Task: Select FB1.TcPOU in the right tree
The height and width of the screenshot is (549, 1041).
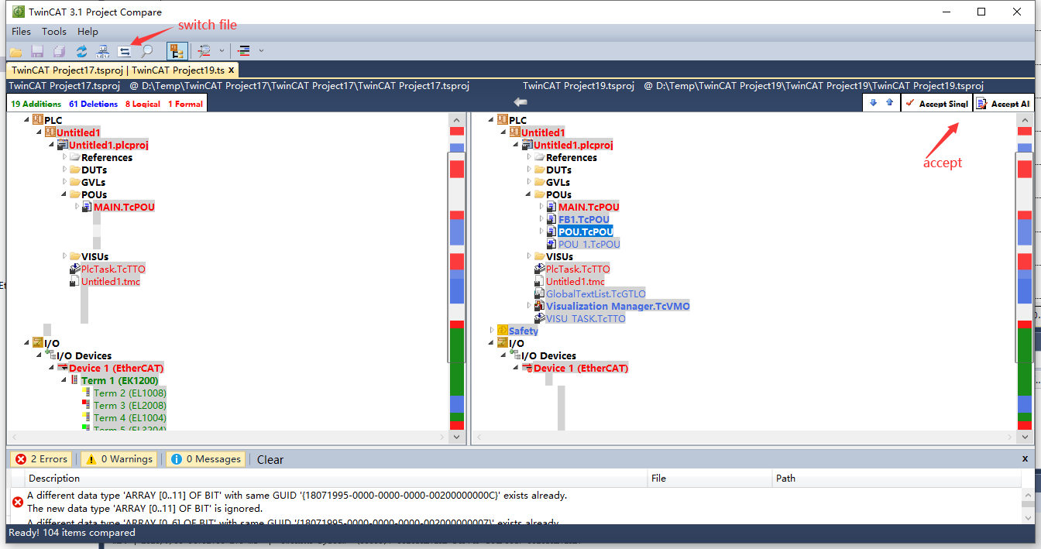Action: tap(583, 219)
